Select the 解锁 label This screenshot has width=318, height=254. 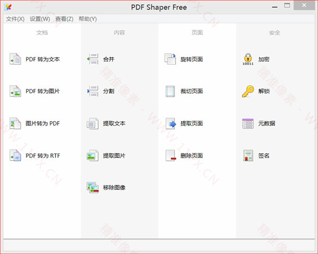[x=263, y=91]
